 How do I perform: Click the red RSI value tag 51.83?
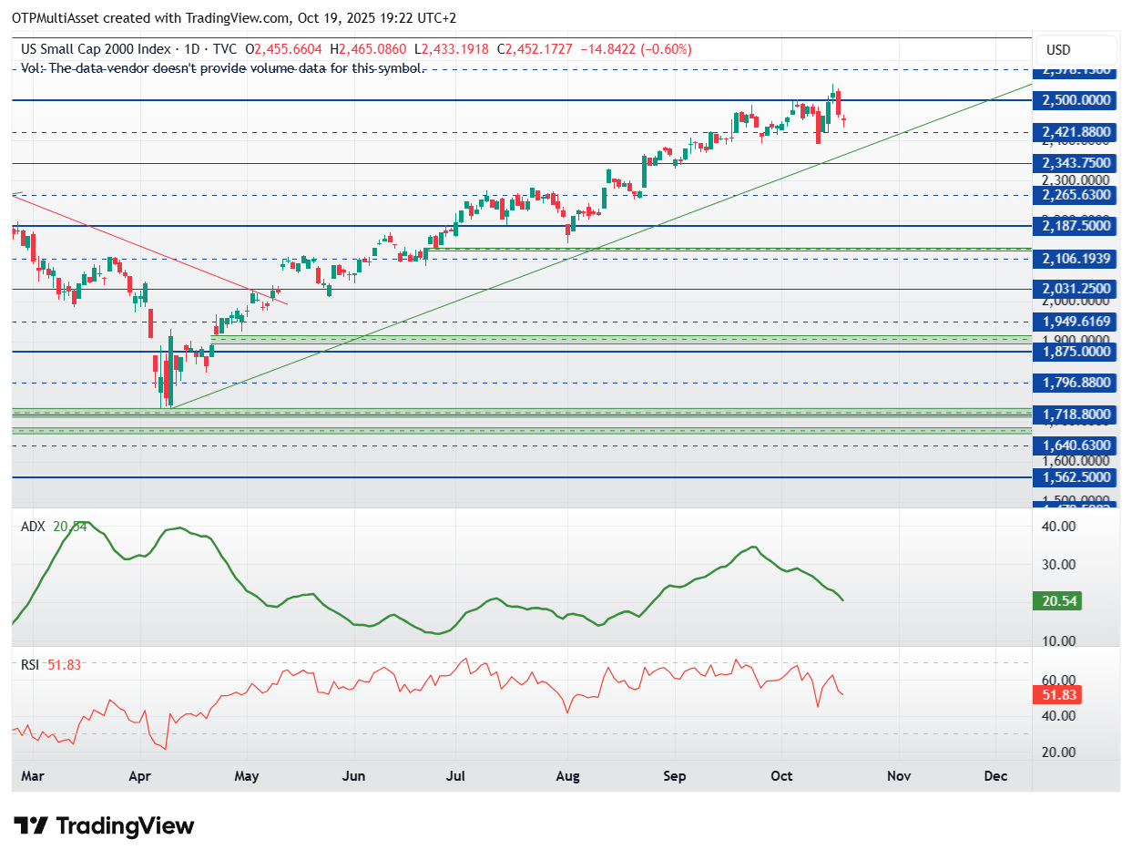point(1057,694)
